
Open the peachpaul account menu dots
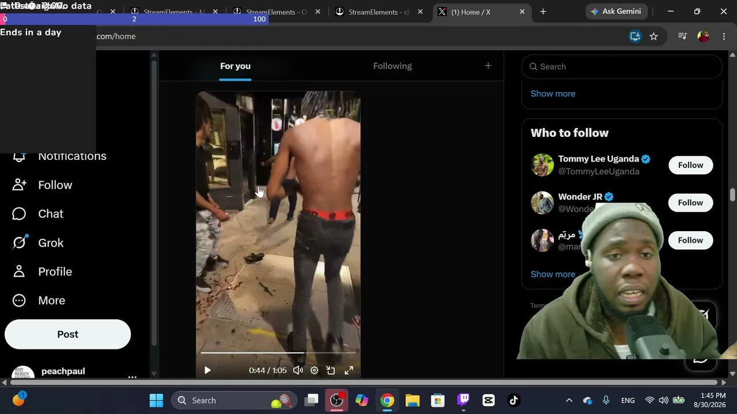click(132, 377)
